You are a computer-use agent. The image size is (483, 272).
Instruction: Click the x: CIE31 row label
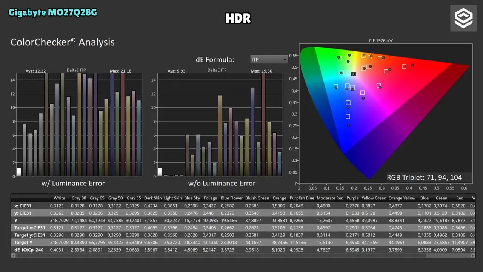coord(23,206)
